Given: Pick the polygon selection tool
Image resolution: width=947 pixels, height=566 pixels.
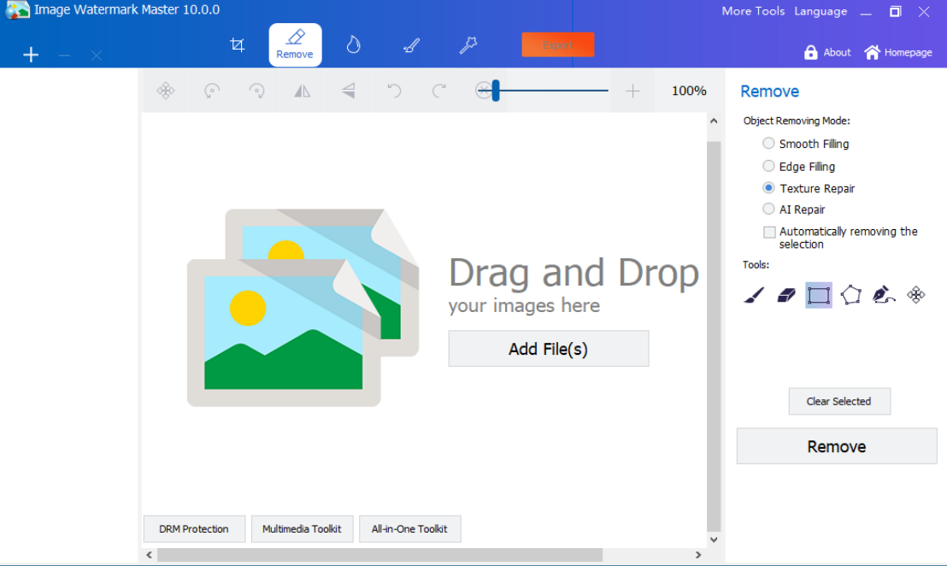Looking at the screenshot, I should 851,295.
